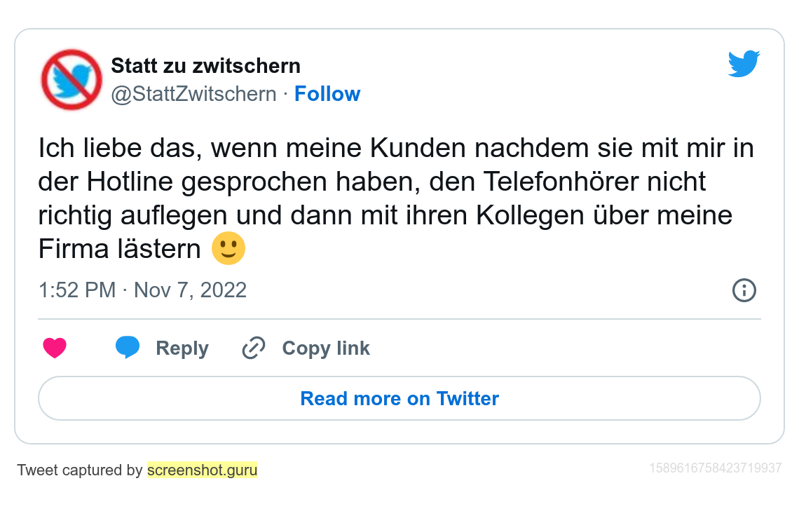This screenshot has width=799, height=509.
Task: Select the Copy link text label
Action: pos(326,348)
